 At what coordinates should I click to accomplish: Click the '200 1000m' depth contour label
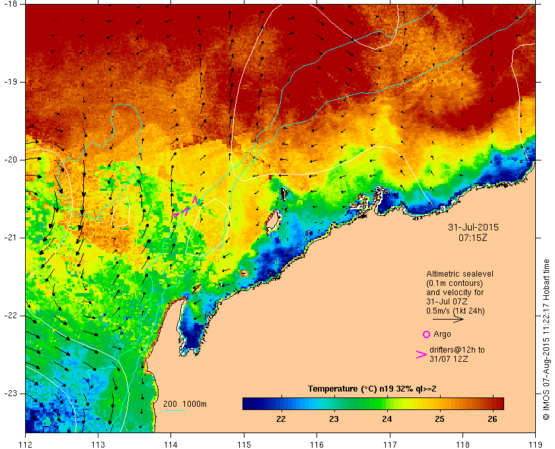click(185, 403)
